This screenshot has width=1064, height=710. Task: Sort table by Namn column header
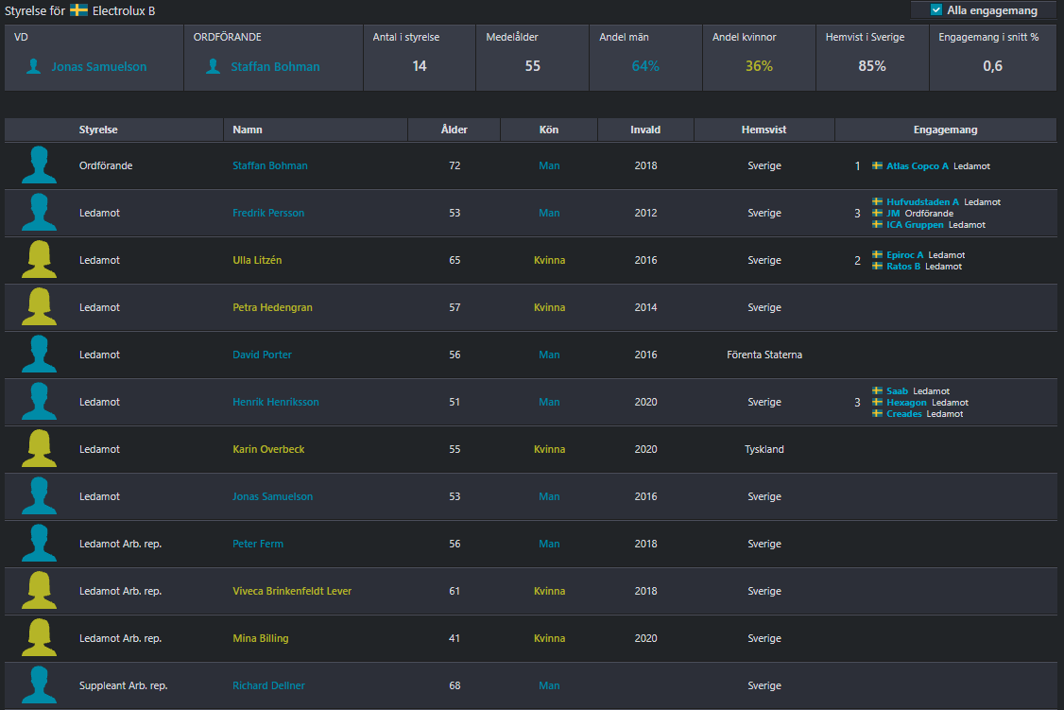click(247, 130)
